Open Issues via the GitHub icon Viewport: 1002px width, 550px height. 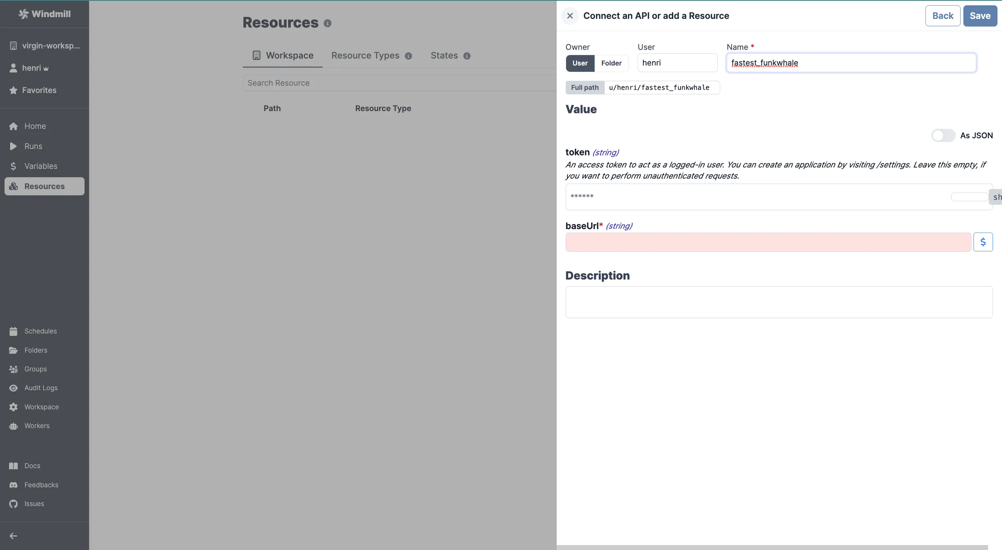click(x=34, y=503)
